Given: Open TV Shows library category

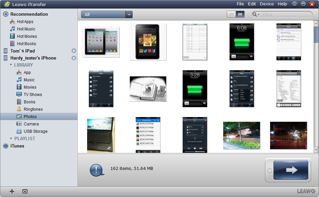Looking at the screenshot, I should pyautogui.click(x=33, y=94).
